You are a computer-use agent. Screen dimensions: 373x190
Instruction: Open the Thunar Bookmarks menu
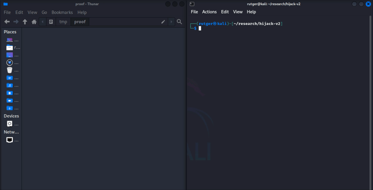point(62,12)
